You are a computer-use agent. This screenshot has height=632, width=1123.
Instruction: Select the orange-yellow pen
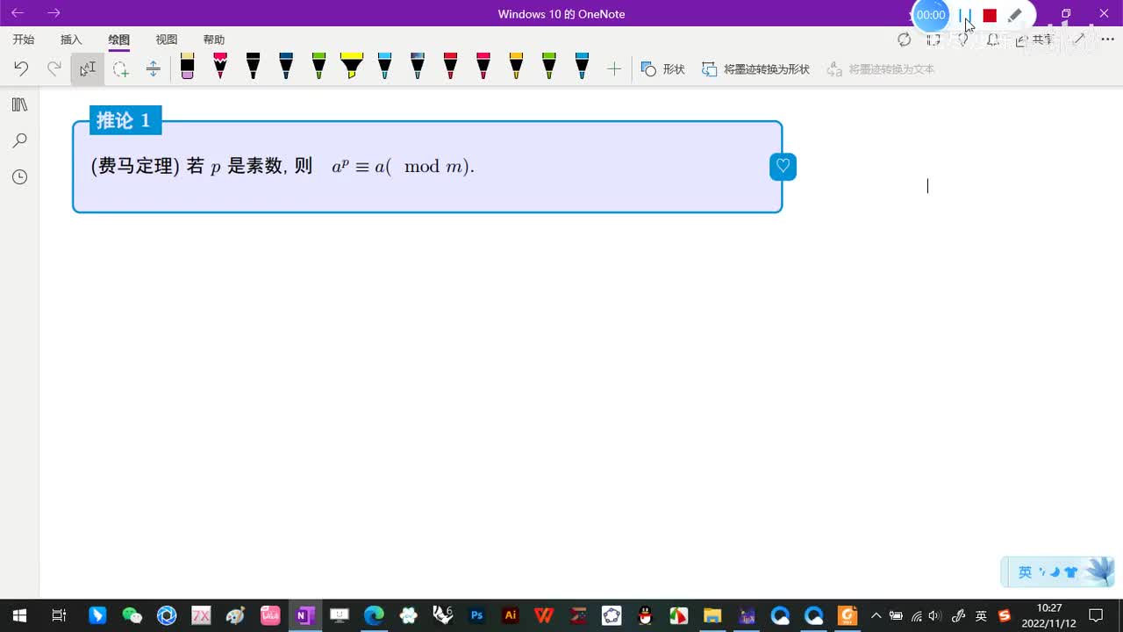[516, 66]
